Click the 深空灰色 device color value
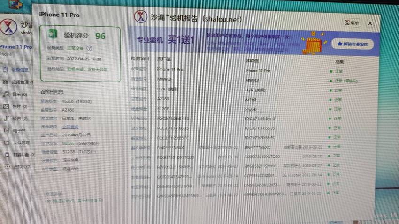The width and height of the screenshot is (399, 224). click(71, 160)
